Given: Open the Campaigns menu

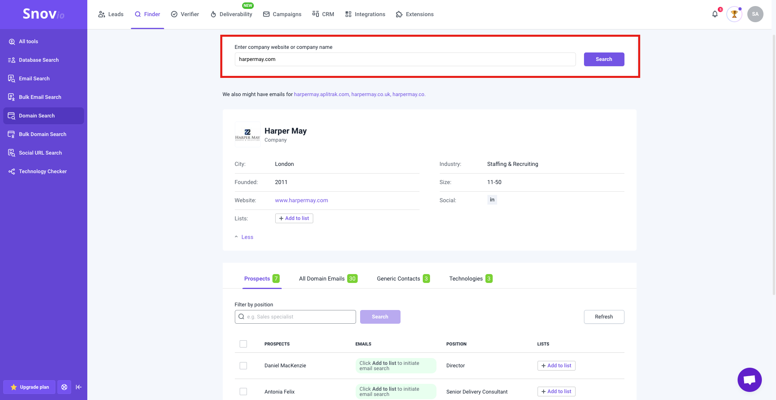Looking at the screenshot, I should point(282,14).
